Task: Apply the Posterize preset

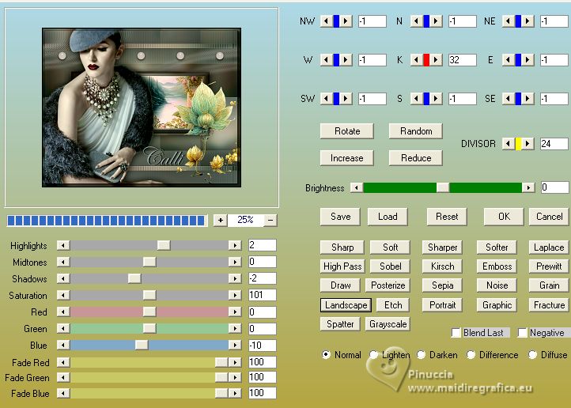Action: 388,285
